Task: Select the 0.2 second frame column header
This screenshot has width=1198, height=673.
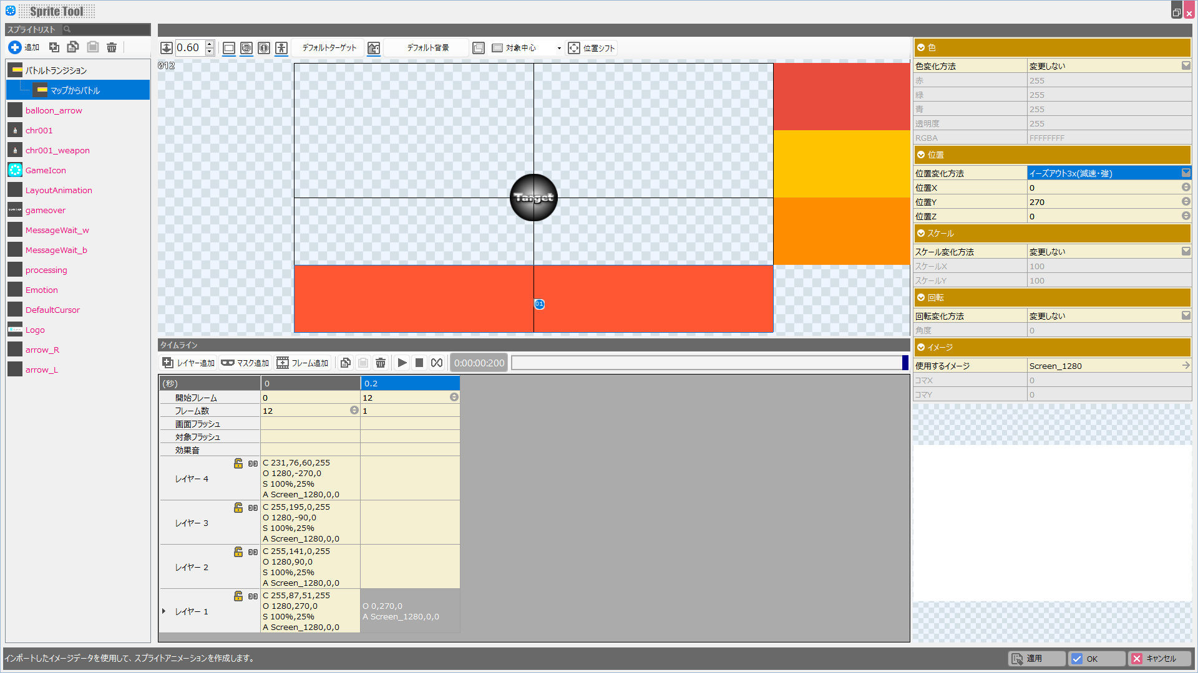Action: pos(409,383)
